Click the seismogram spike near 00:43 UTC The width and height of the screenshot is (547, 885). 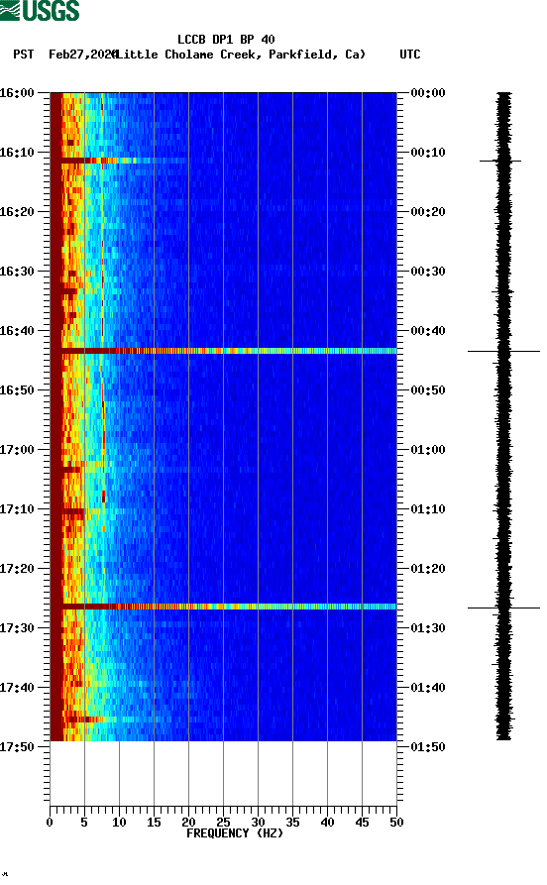click(x=503, y=351)
